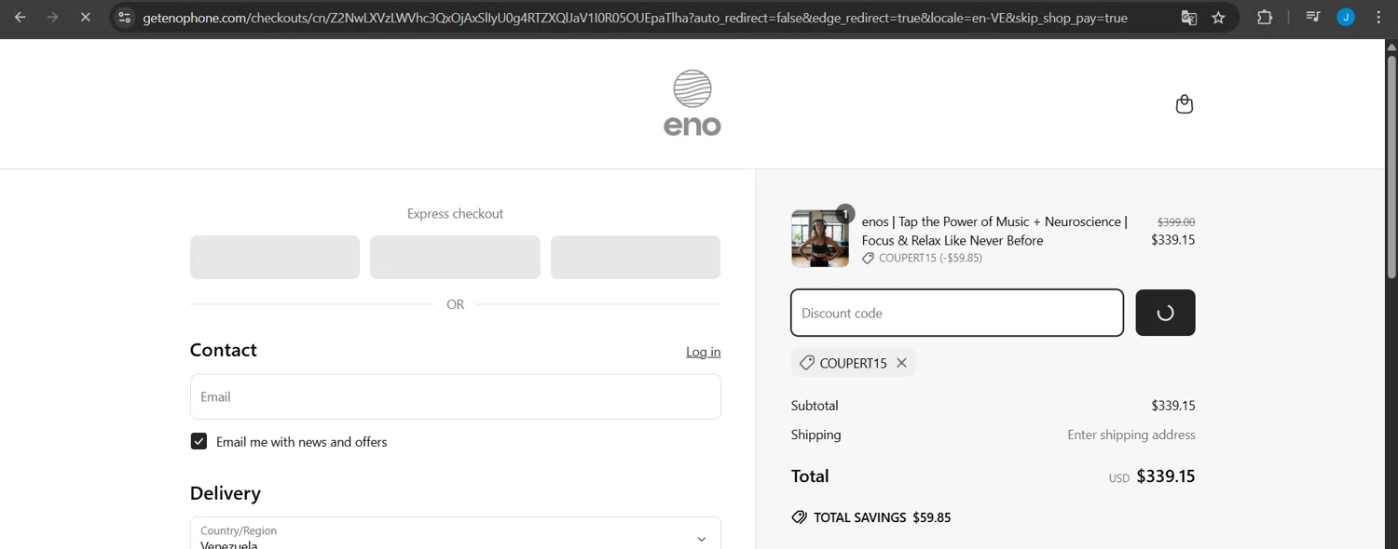Click the struck-through $399.00 price
1398x549 pixels.
(1176, 222)
